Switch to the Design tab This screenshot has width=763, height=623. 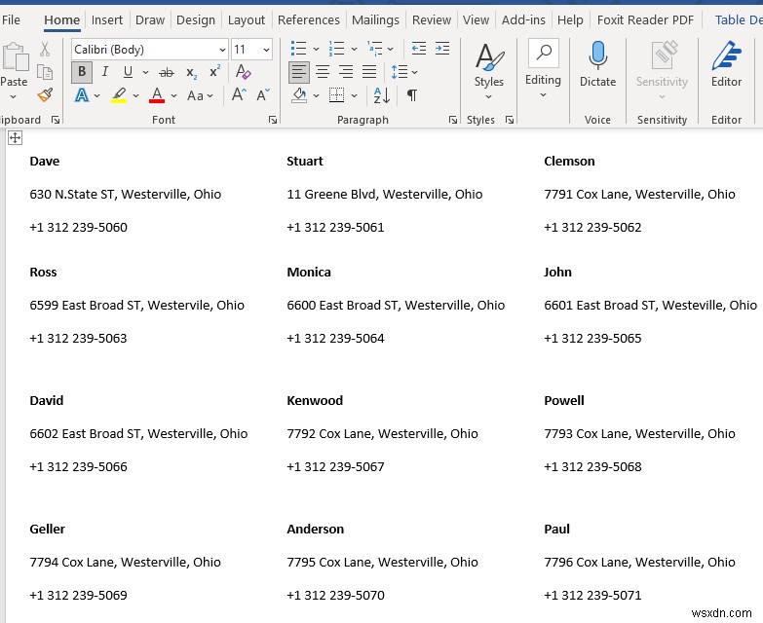pos(196,19)
